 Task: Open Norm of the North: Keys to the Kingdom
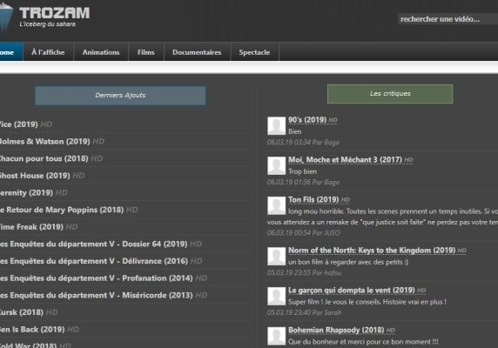click(372, 251)
